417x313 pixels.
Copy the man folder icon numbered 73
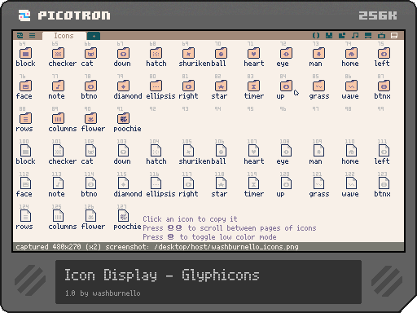coord(318,53)
